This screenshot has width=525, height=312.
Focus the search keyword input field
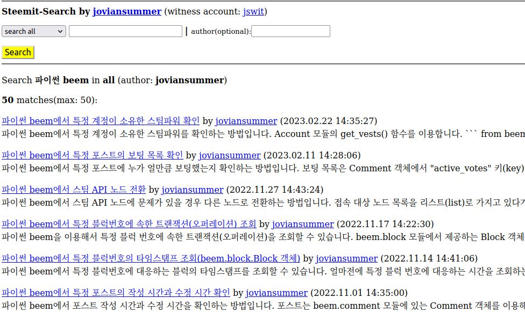[x=125, y=31]
